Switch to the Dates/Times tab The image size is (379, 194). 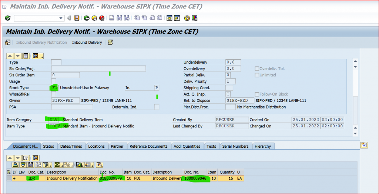pos(71,146)
